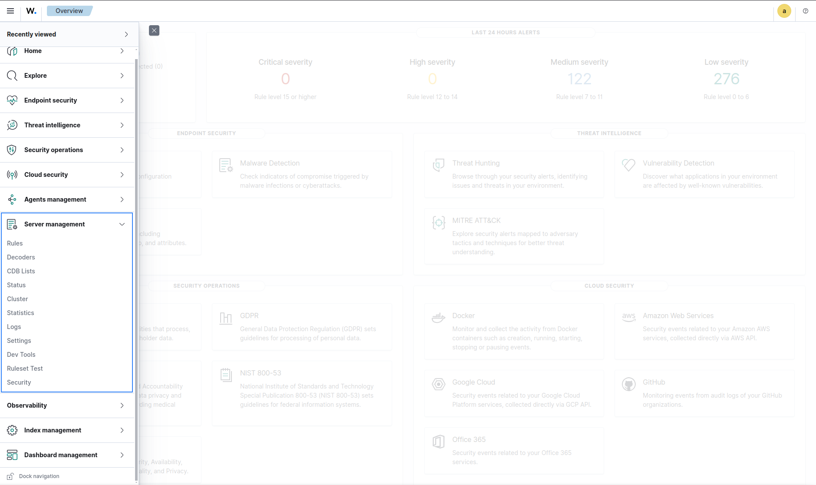Open the Low severity count 276

(x=727, y=79)
